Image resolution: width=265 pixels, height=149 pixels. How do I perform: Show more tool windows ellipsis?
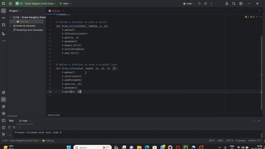coord(4,41)
